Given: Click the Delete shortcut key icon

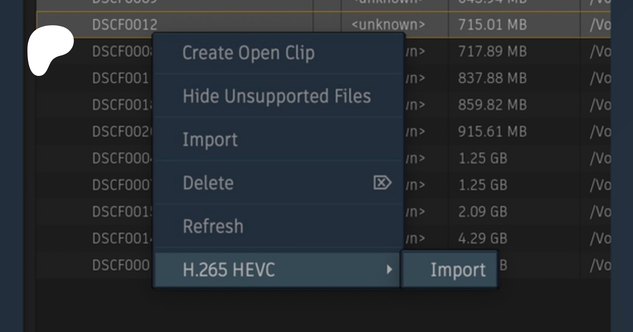Looking at the screenshot, I should (382, 183).
